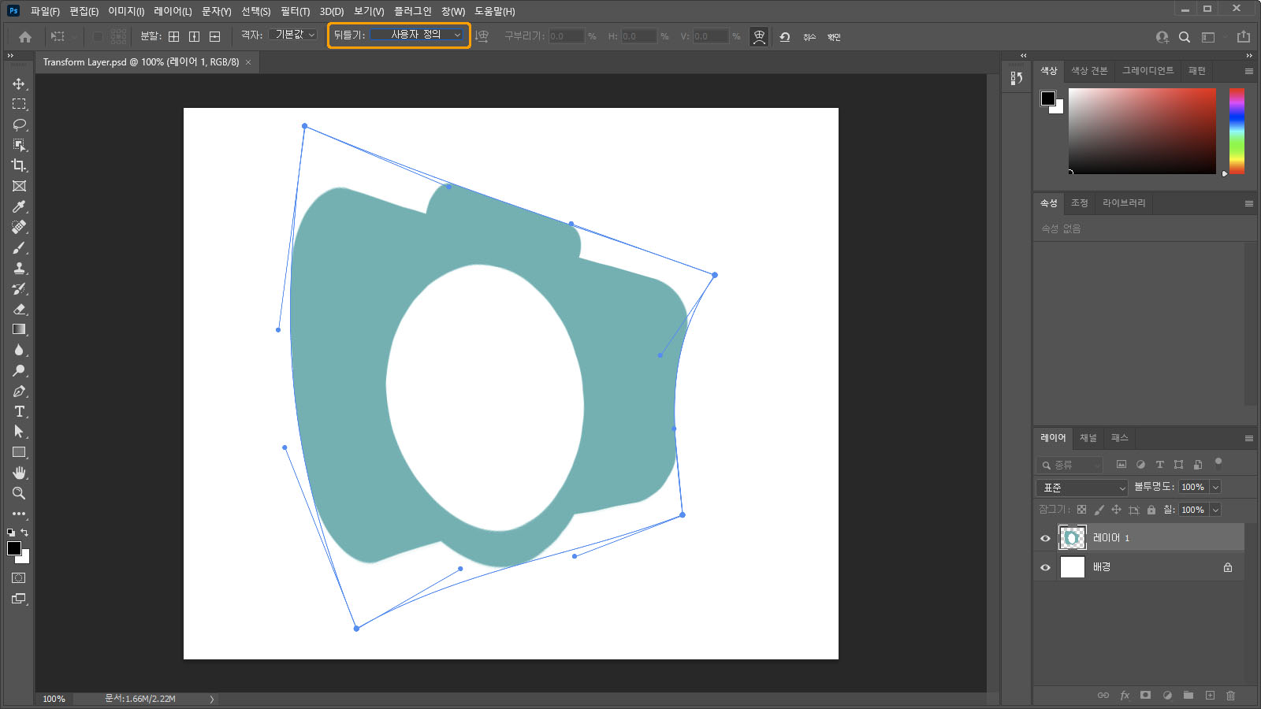Image resolution: width=1261 pixels, height=709 pixels.
Task: Pick a color in the color field
Action: tap(1142, 131)
